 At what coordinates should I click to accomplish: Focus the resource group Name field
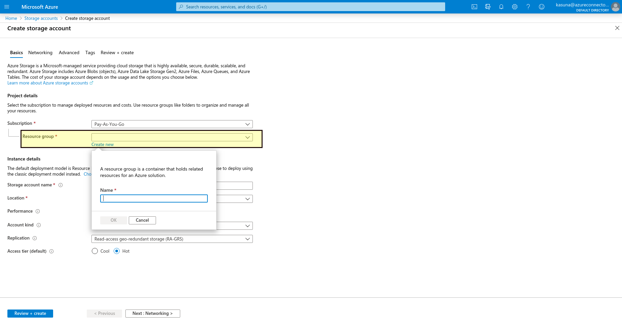pyautogui.click(x=154, y=198)
